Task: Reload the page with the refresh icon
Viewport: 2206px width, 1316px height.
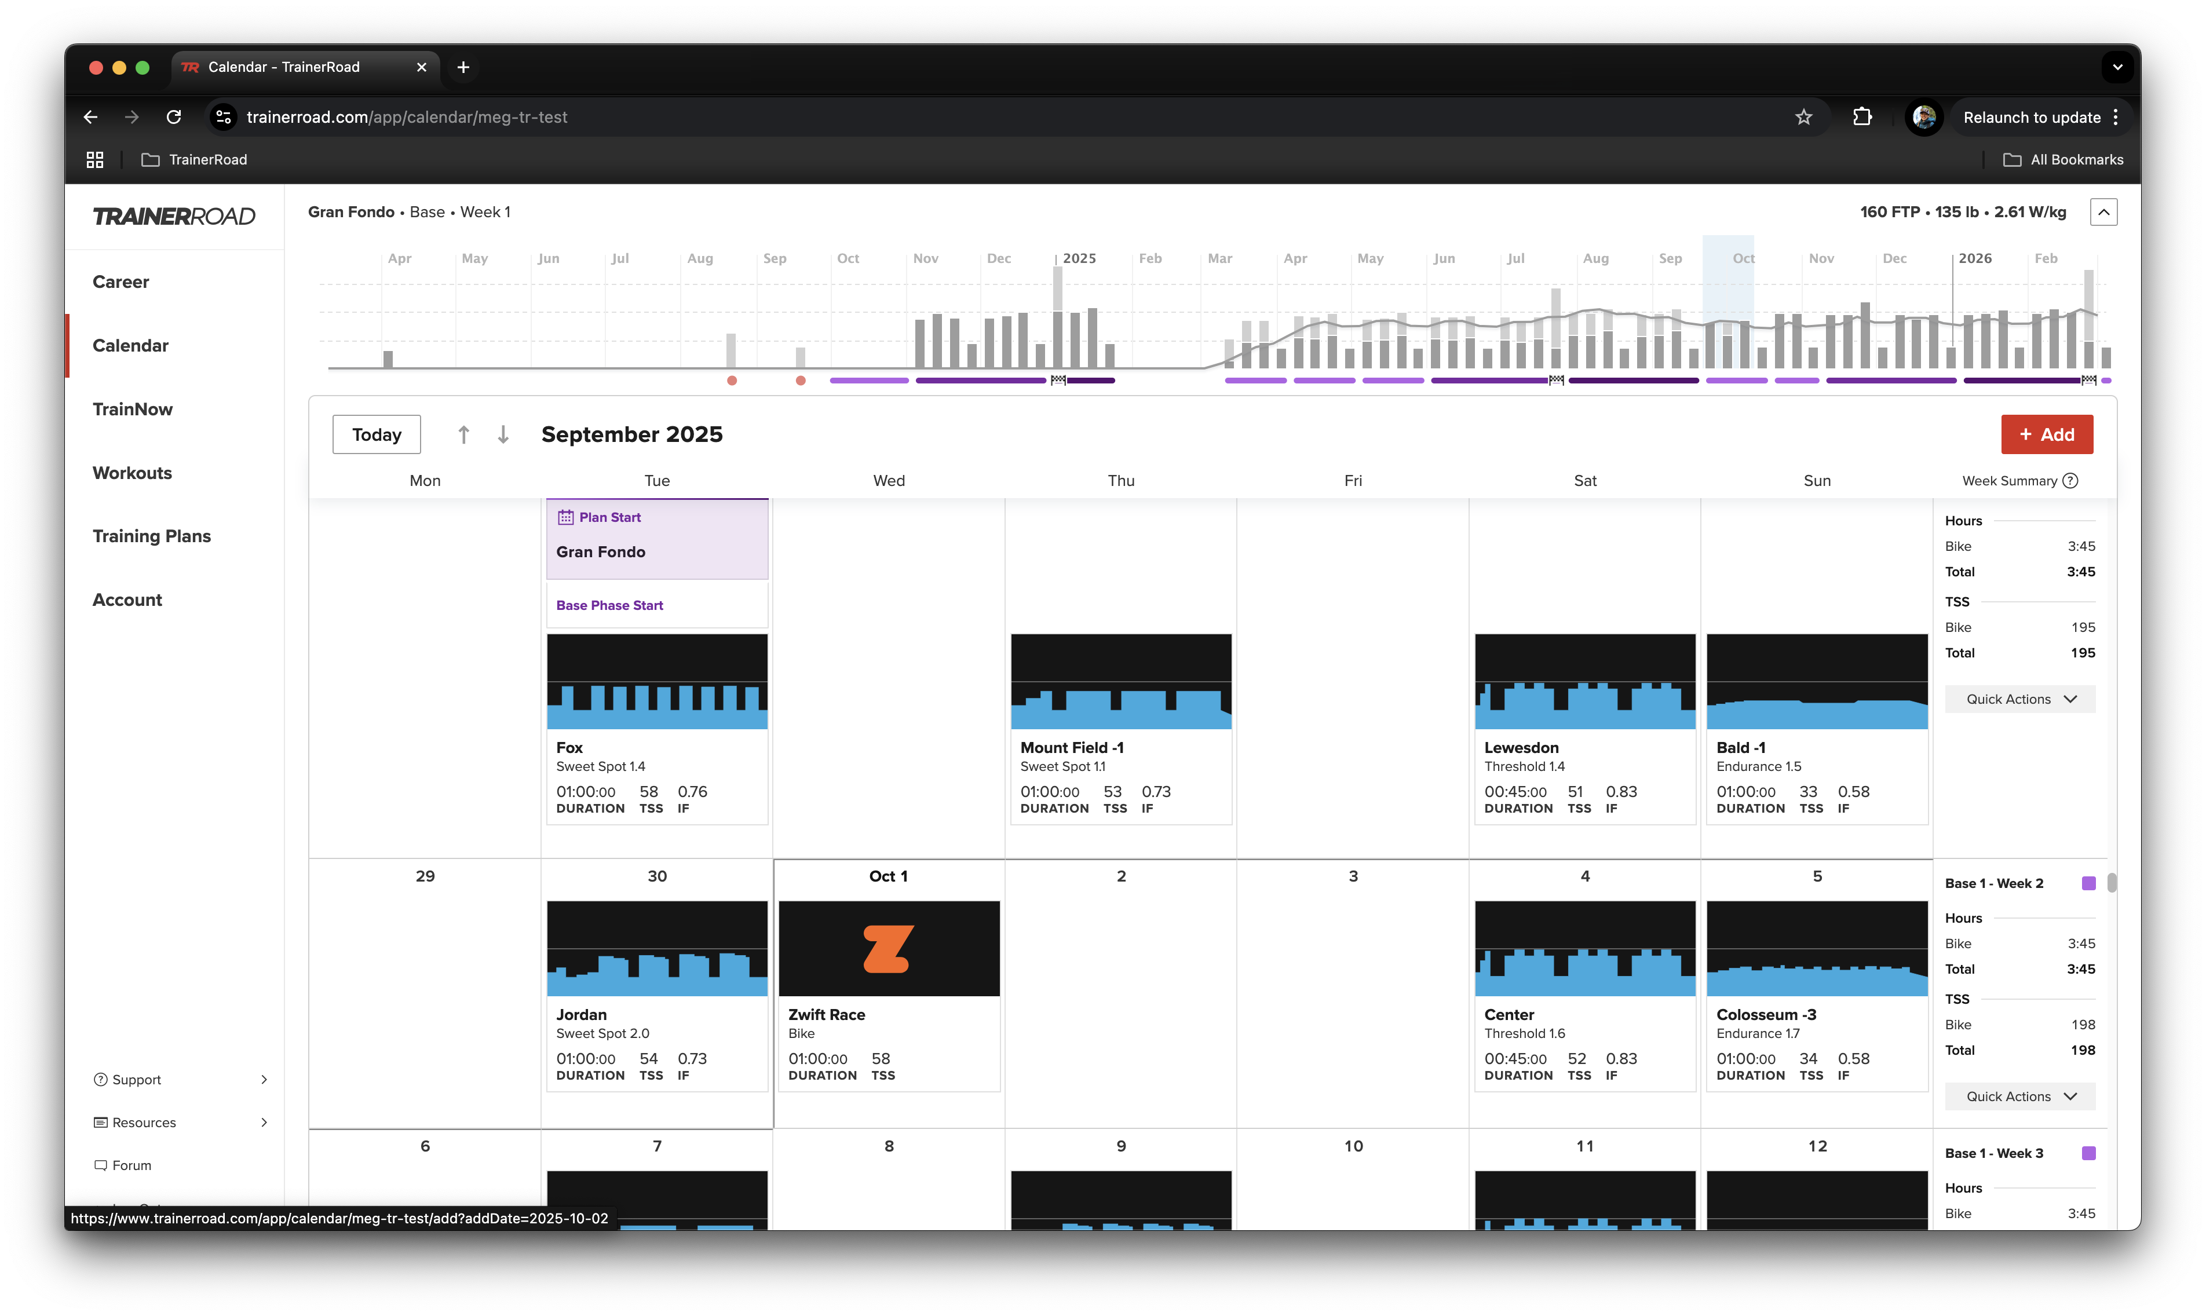Action: 174,117
